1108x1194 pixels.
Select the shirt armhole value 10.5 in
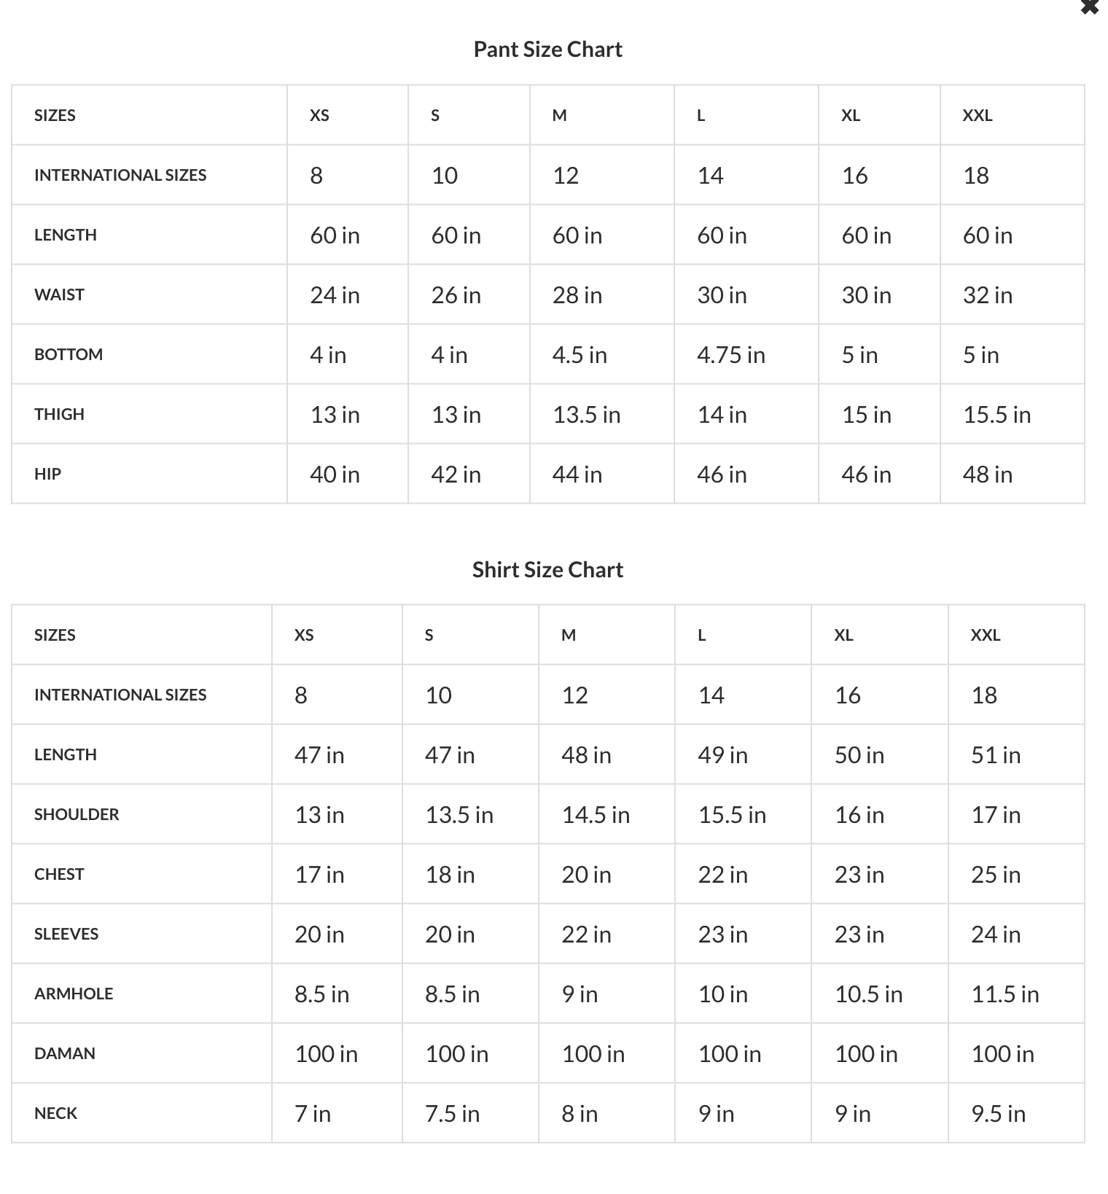[868, 994]
